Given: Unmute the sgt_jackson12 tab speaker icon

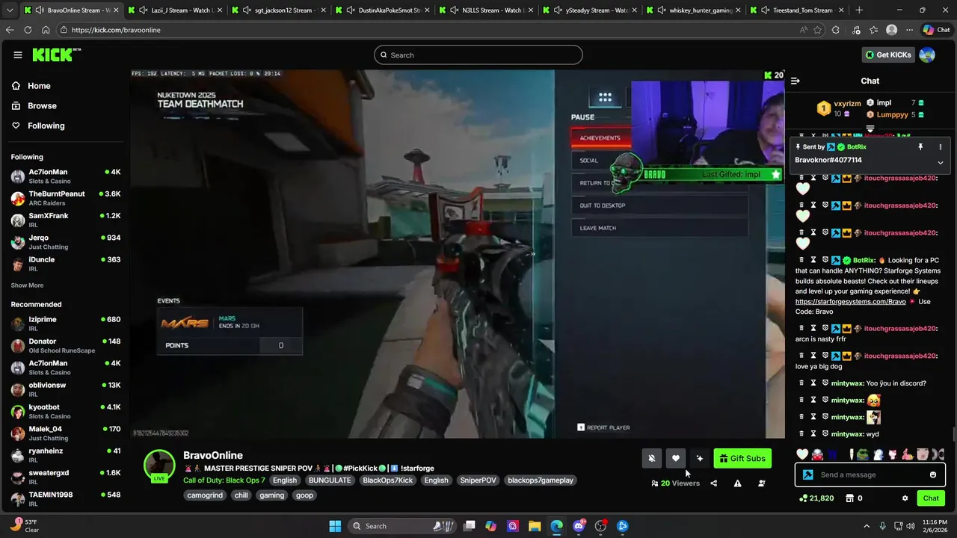Looking at the screenshot, I should (x=247, y=10).
